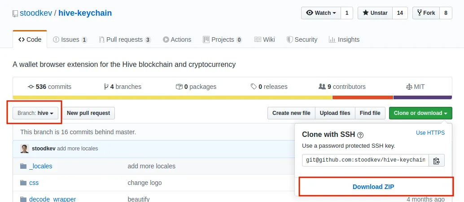This screenshot has width=464, height=202.
Task: Click stoodkev's avatar thumbnail
Action: point(25,149)
